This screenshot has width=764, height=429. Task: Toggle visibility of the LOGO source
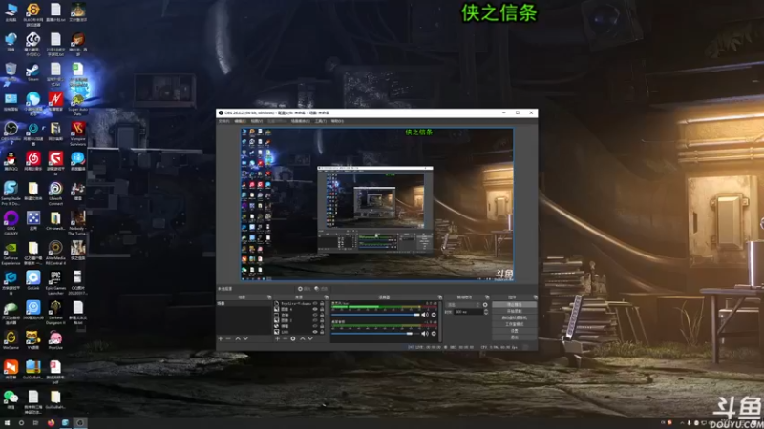click(315, 332)
